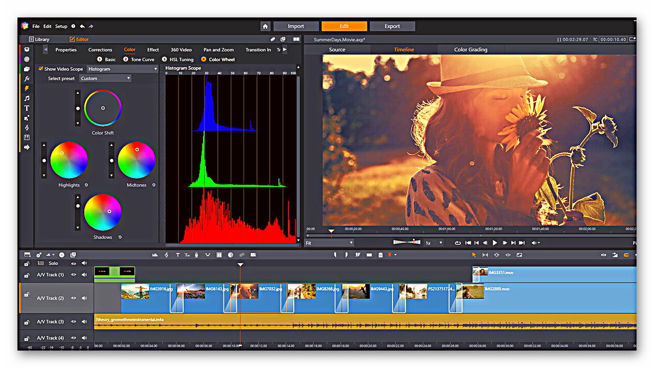The height and width of the screenshot is (368, 654).
Task: Click inside the Highlights color wheel
Action: point(69,160)
